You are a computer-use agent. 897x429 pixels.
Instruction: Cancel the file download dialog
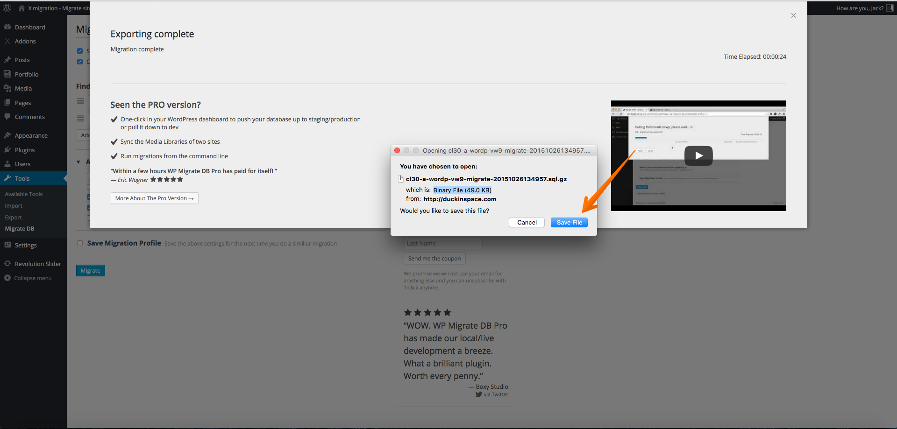point(527,222)
